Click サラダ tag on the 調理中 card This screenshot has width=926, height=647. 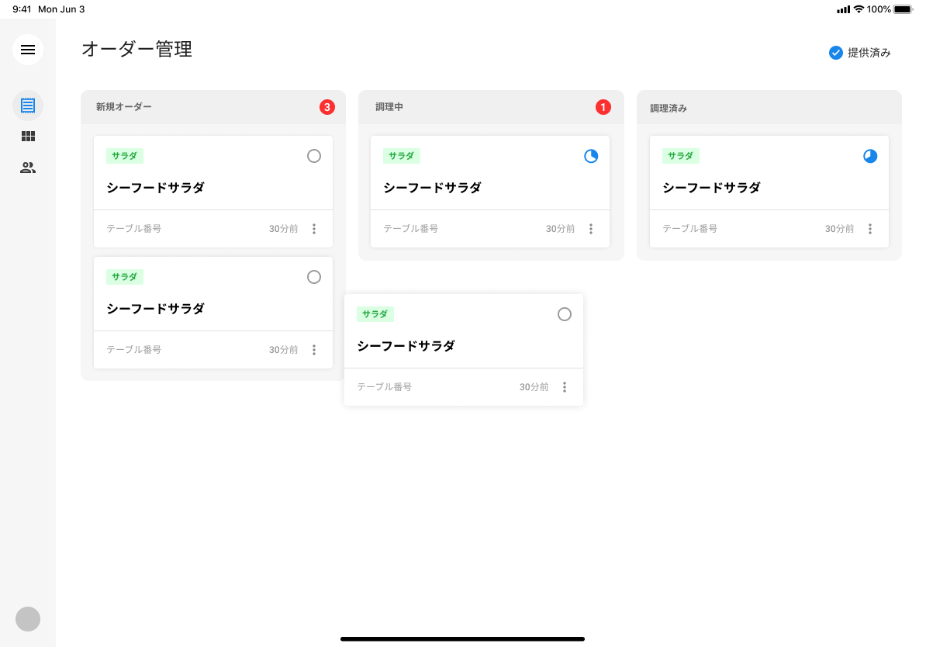(x=402, y=156)
